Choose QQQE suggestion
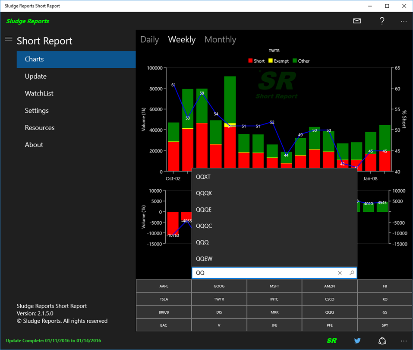 point(274,210)
